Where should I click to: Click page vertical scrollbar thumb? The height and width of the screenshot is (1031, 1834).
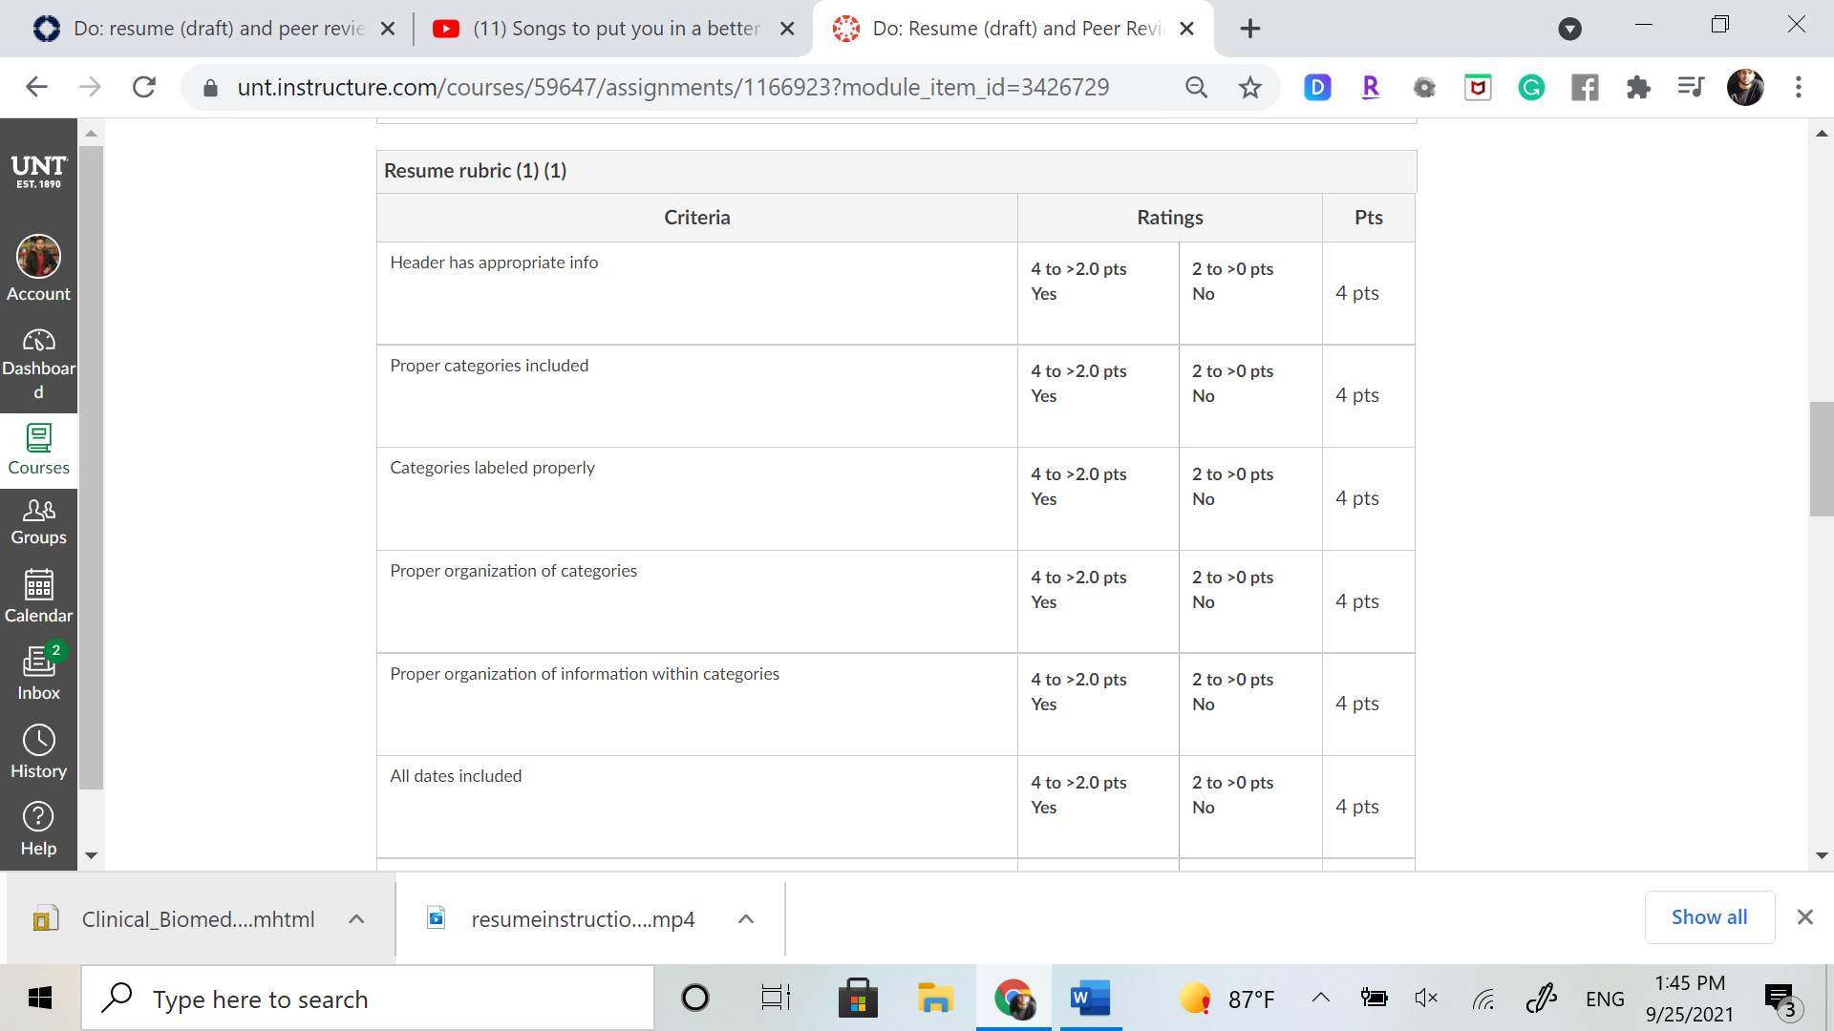click(1821, 459)
